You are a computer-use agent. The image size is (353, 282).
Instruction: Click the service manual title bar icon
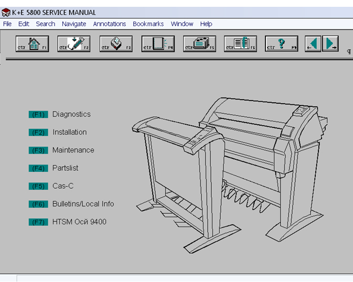tap(6, 13)
